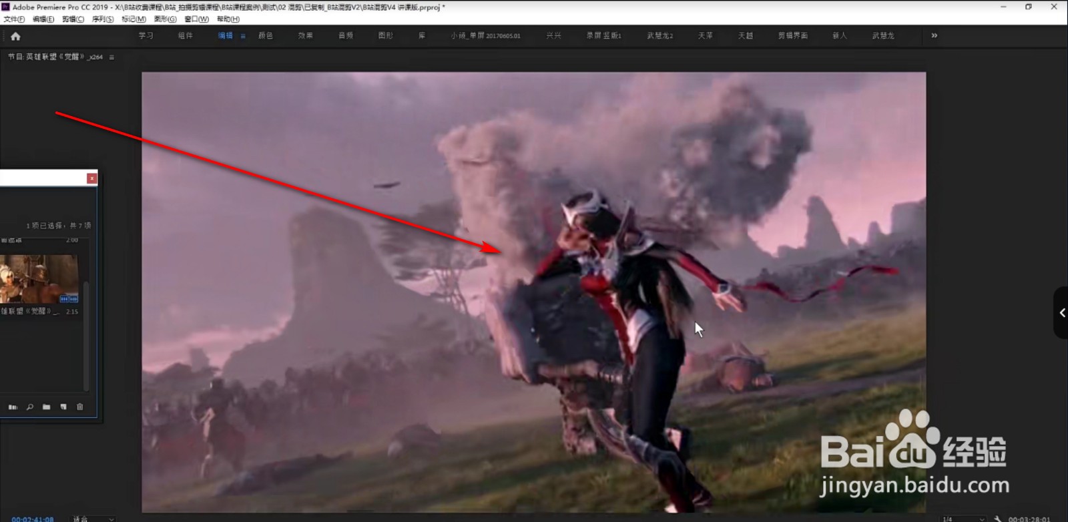This screenshot has height=522, width=1068.
Task: Close the floating project panel
Action: tap(92, 178)
